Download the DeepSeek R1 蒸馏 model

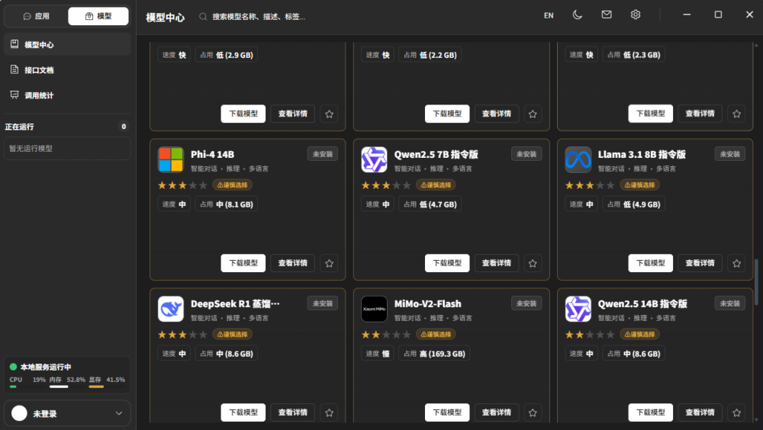pos(243,412)
